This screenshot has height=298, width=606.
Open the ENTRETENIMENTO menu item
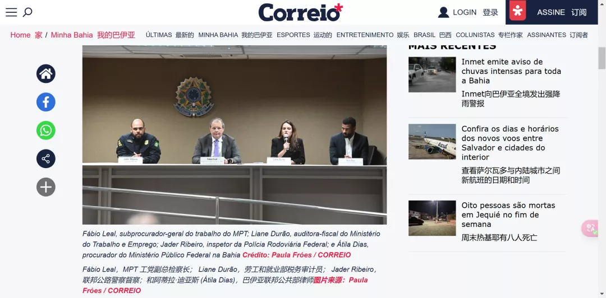(365, 35)
